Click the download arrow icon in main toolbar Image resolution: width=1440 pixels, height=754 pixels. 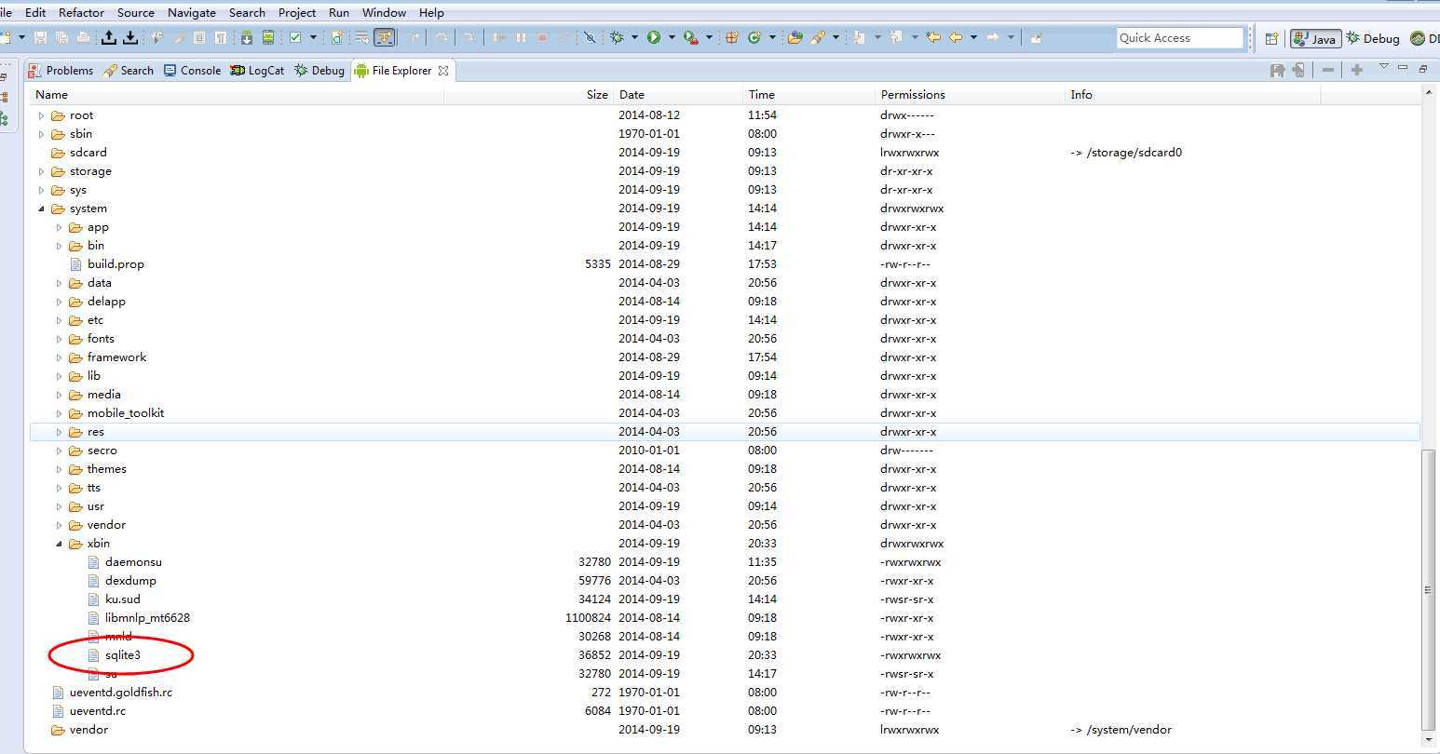pos(130,38)
